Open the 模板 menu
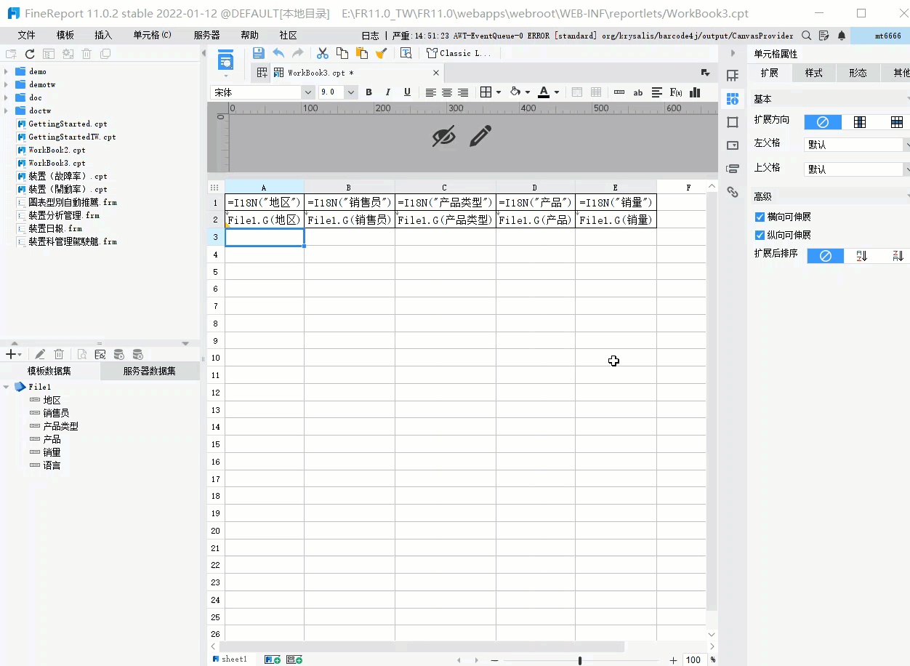The width and height of the screenshot is (910, 666). pos(65,35)
